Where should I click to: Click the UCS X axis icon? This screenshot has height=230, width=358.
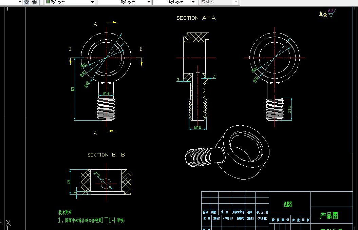8,223
